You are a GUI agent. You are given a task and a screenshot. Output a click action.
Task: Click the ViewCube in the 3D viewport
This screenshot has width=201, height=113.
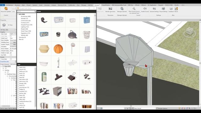tap(189, 31)
